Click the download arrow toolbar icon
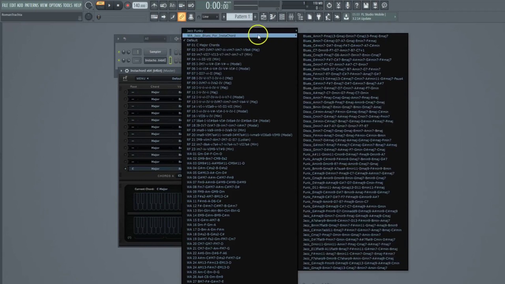Screen dimensions: 505x284 346,17
